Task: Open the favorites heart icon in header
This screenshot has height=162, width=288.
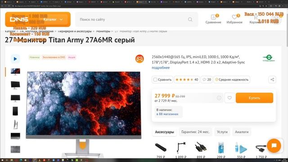Action: (234, 19)
